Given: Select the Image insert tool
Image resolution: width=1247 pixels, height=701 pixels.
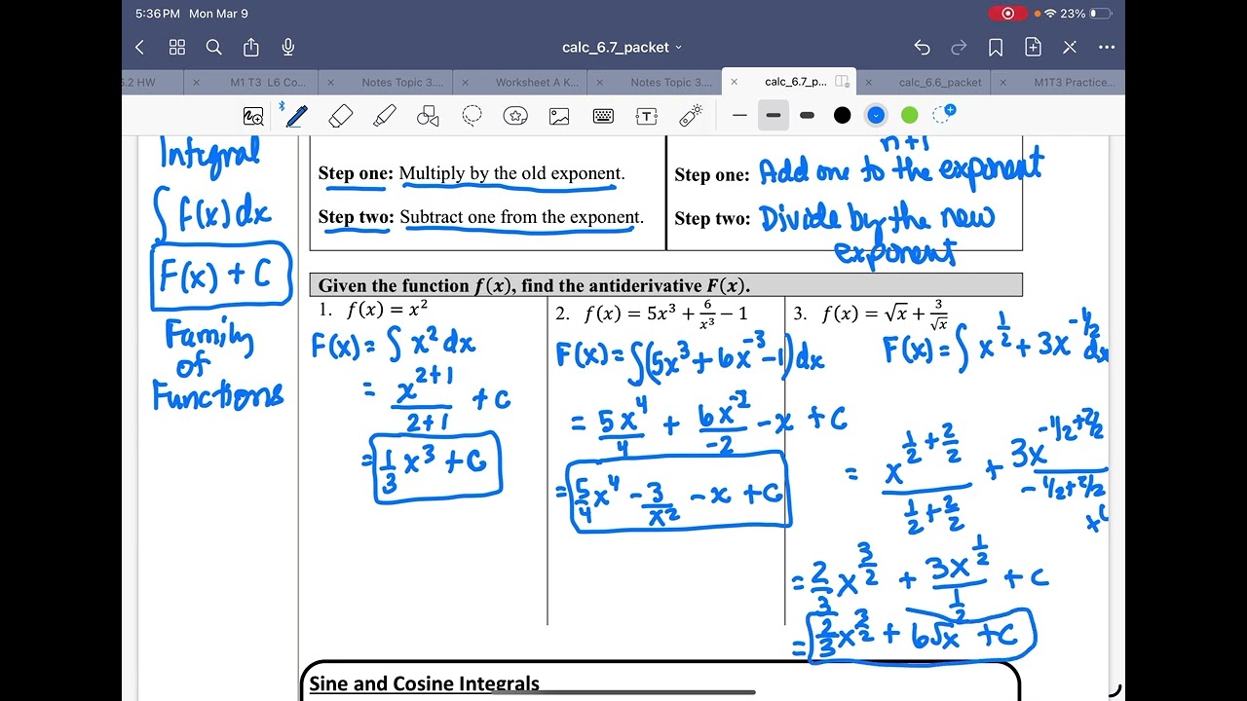Looking at the screenshot, I should 559,116.
